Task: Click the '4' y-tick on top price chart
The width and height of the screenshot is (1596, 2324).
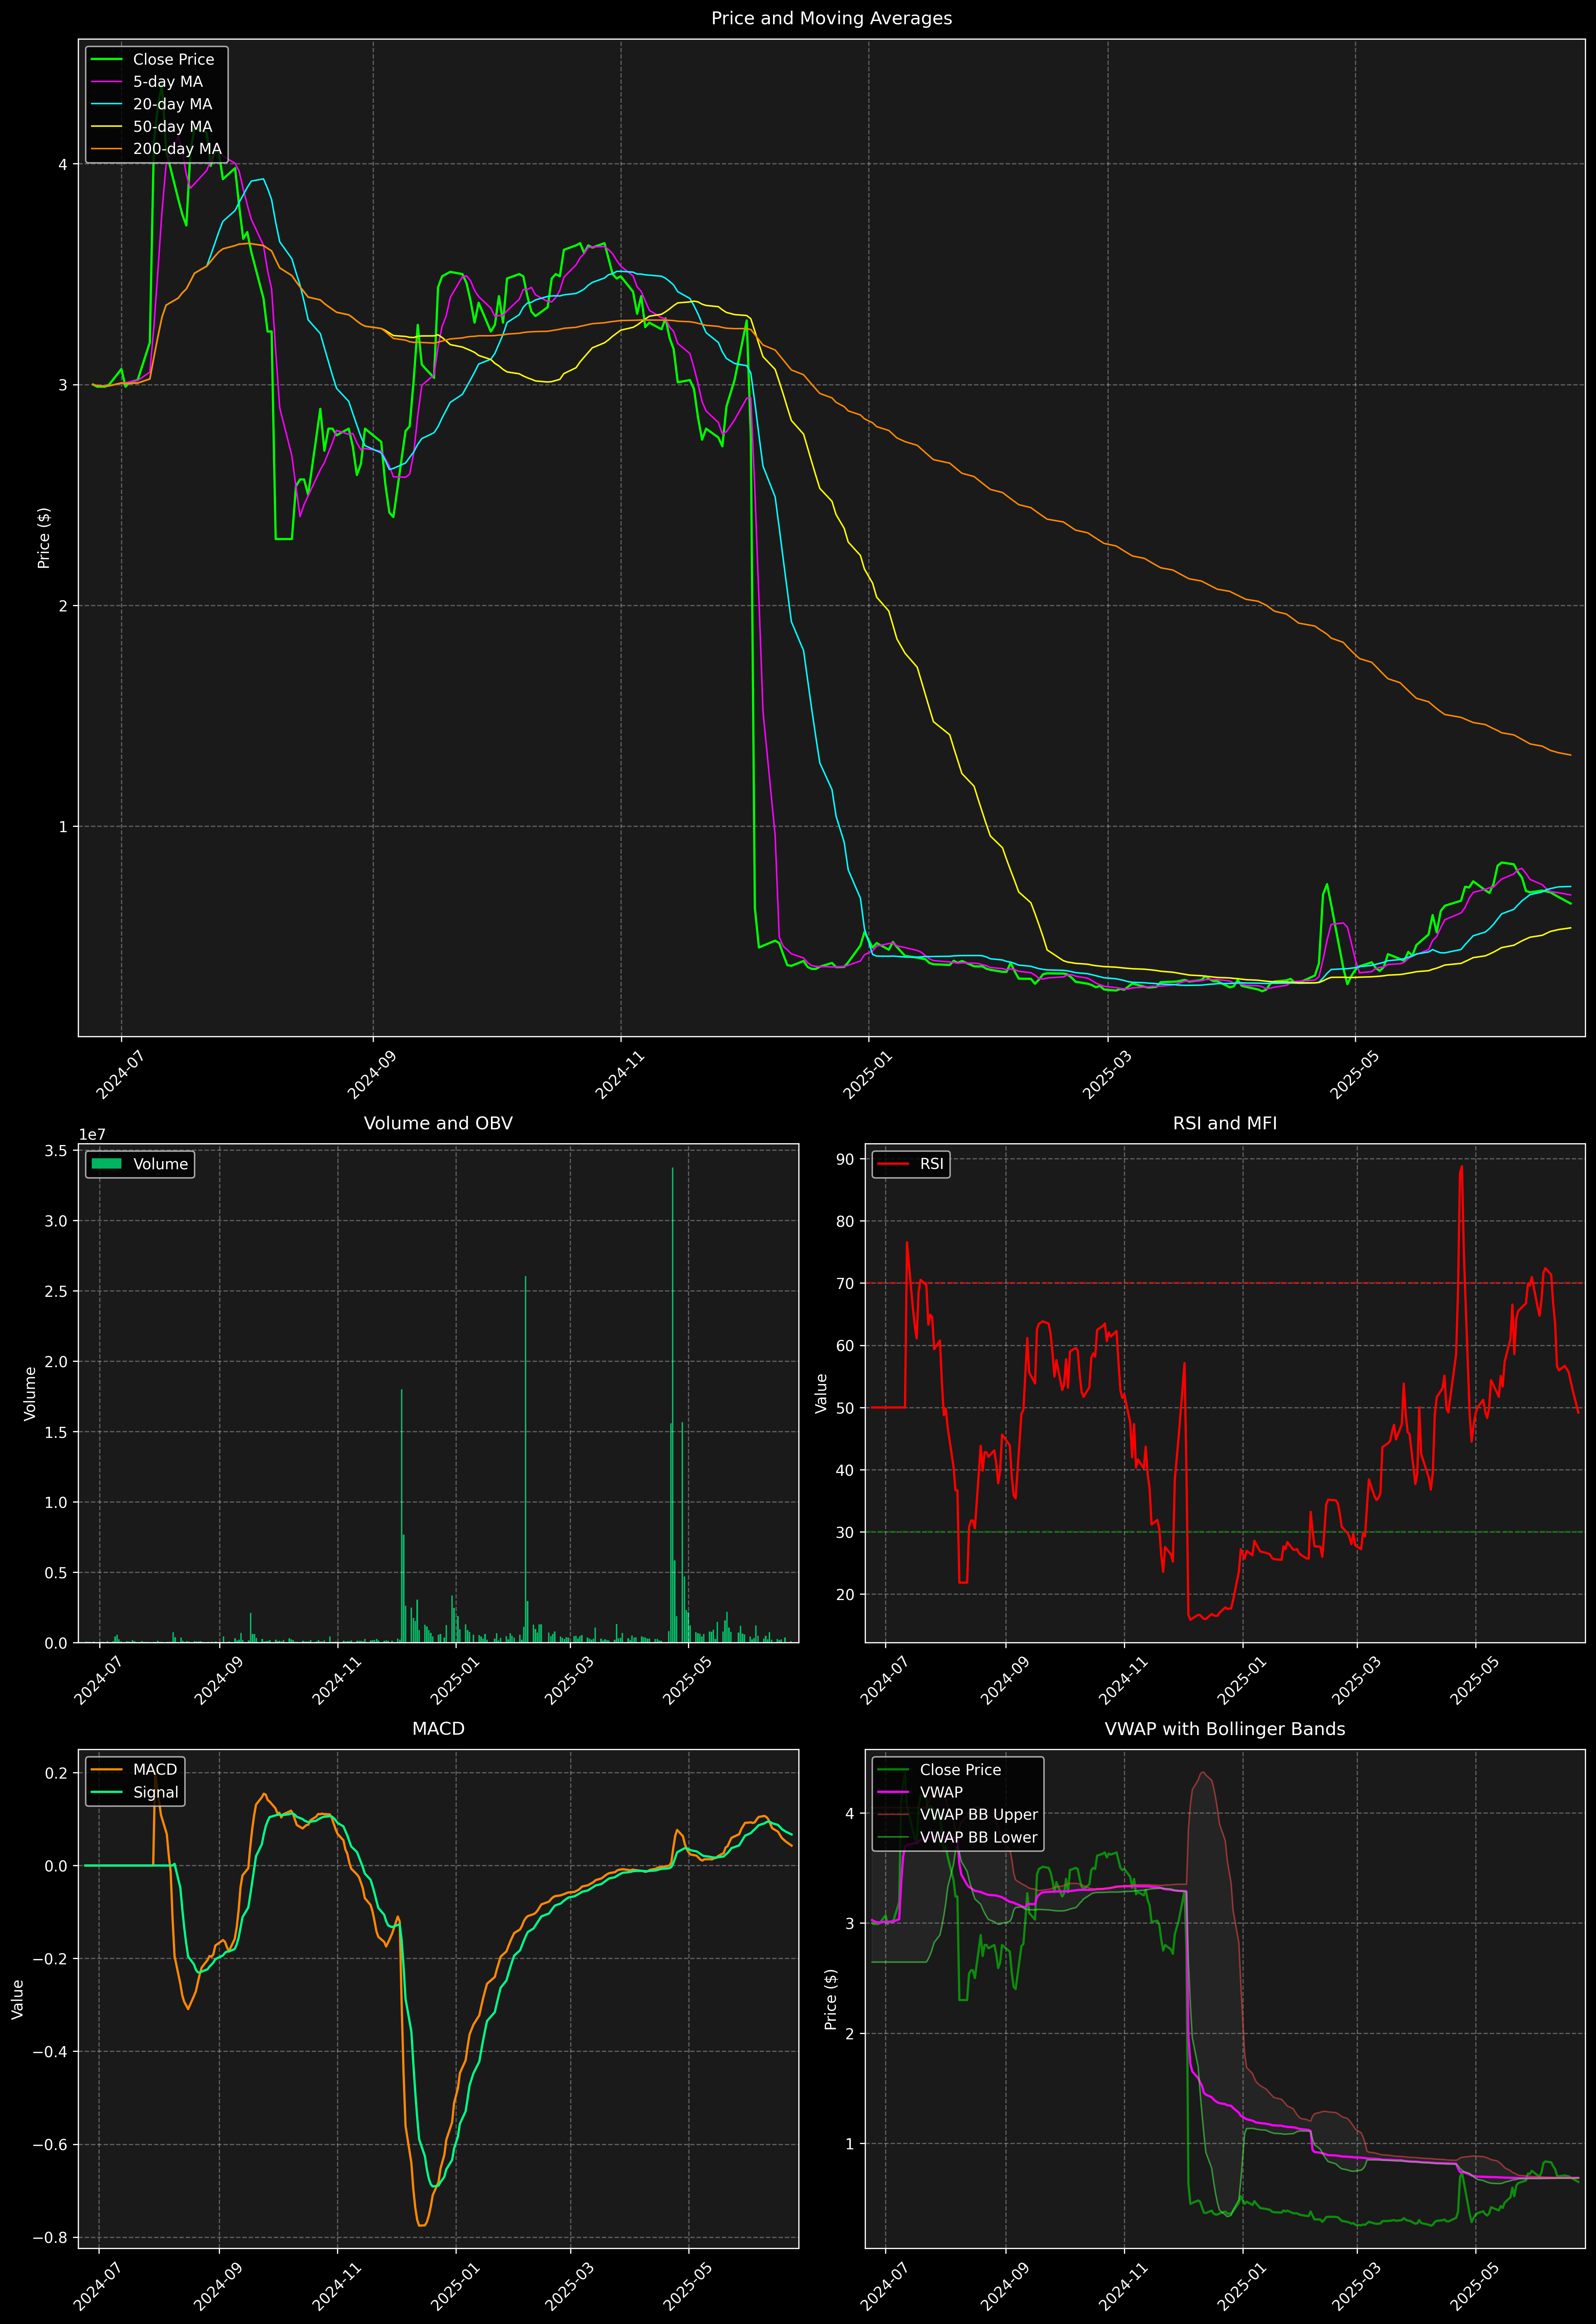Action: click(63, 164)
